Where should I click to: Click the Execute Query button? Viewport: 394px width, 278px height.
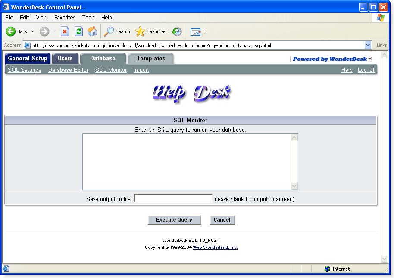[175, 220]
